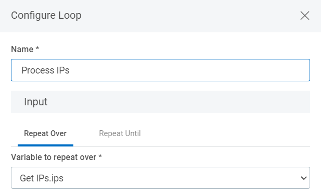This screenshot has width=321, height=196.
Task: Select the 'Get IPs.ips' dropdown value
Action: coord(42,178)
